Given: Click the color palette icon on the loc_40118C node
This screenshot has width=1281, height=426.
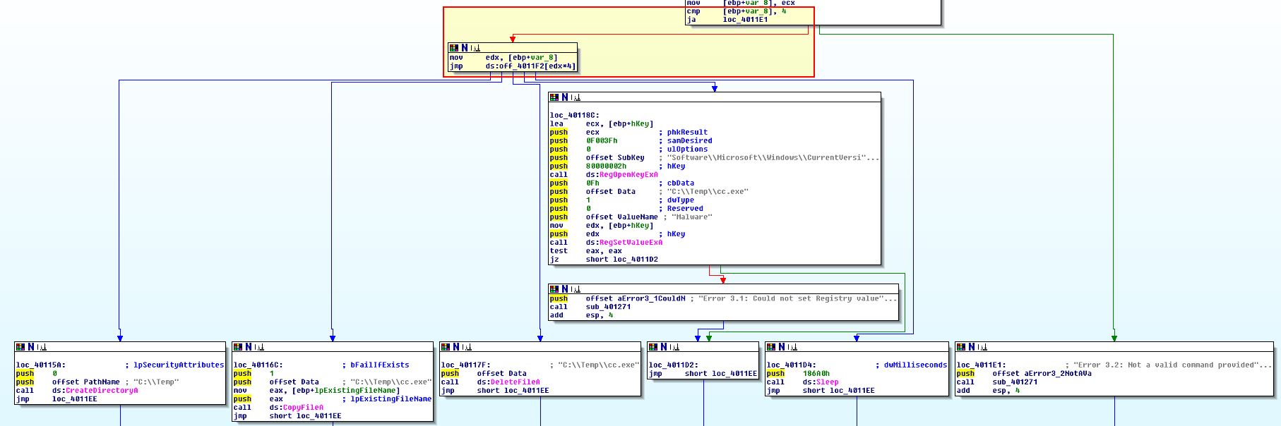Looking at the screenshot, I should pyautogui.click(x=554, y=97).
